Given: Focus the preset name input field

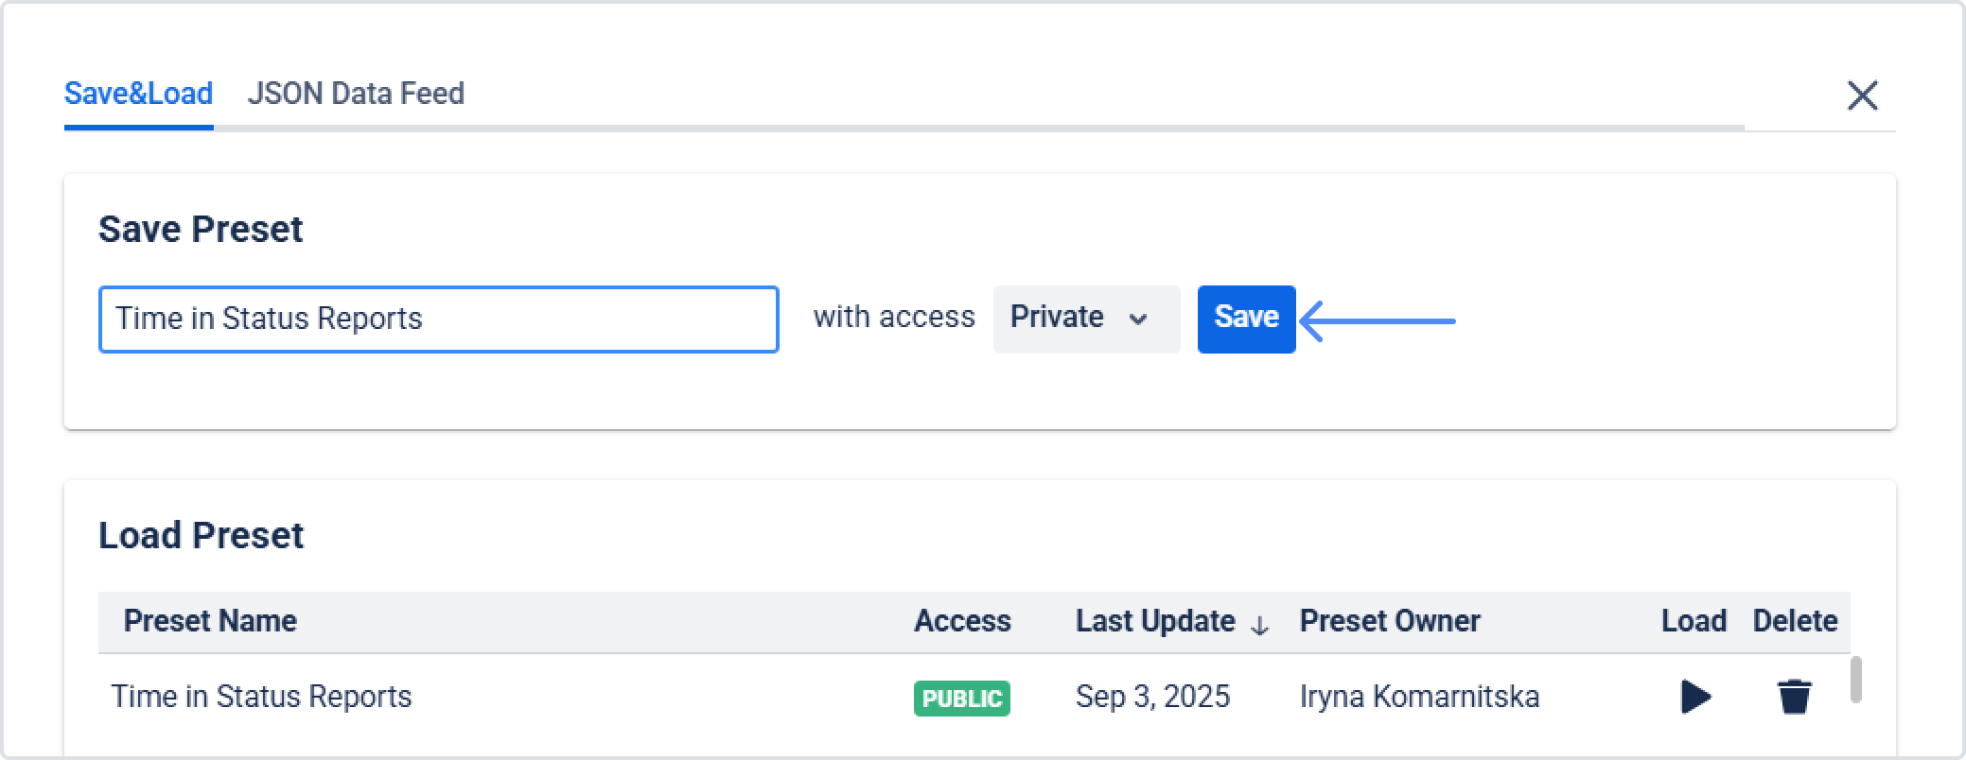Looking at the screenshot, I should tap(438, 320).
